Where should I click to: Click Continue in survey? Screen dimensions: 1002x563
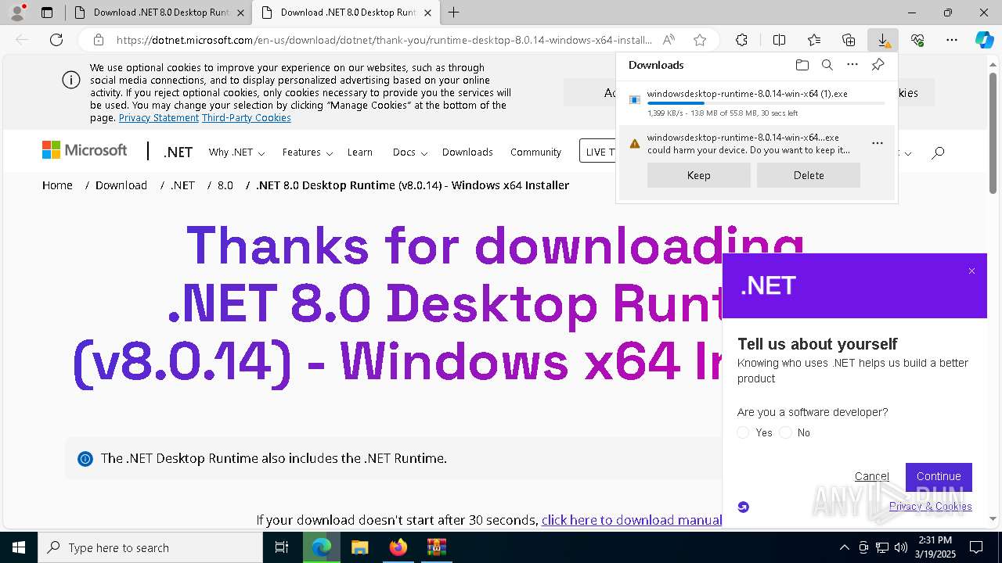(x=939, y=476)
